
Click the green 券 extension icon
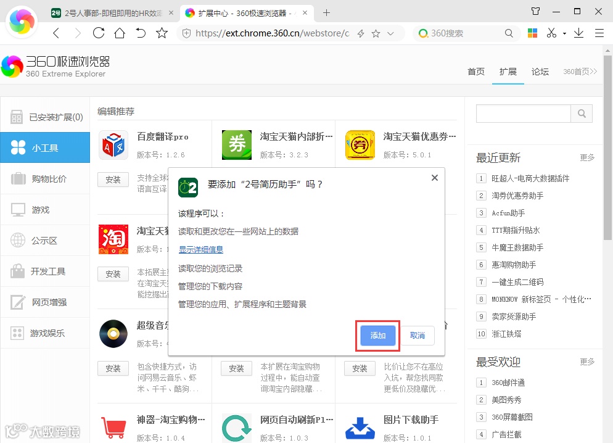point(237,145)
